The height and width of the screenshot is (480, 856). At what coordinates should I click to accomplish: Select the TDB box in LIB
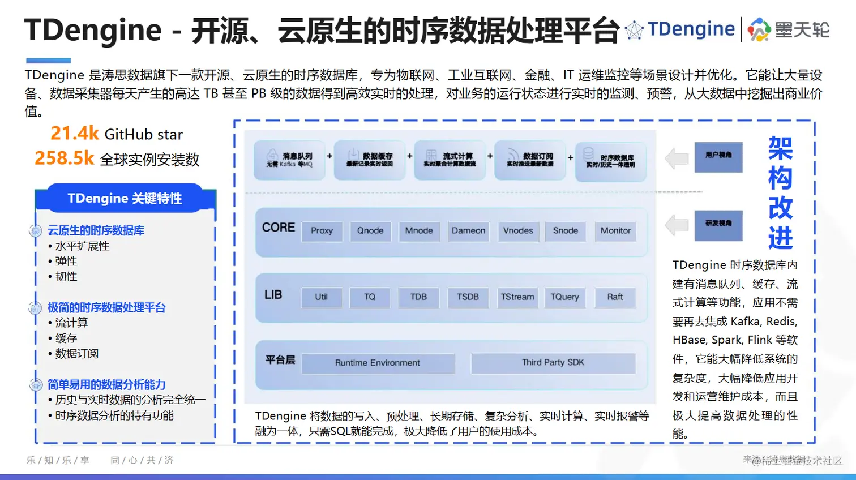pyautogui.click(x=419, y=297)
